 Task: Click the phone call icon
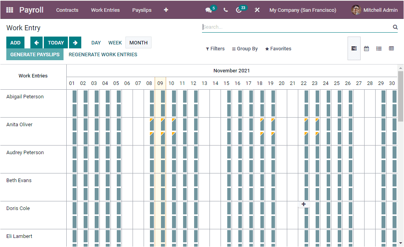pyautogui.click(x=225, y=10)
